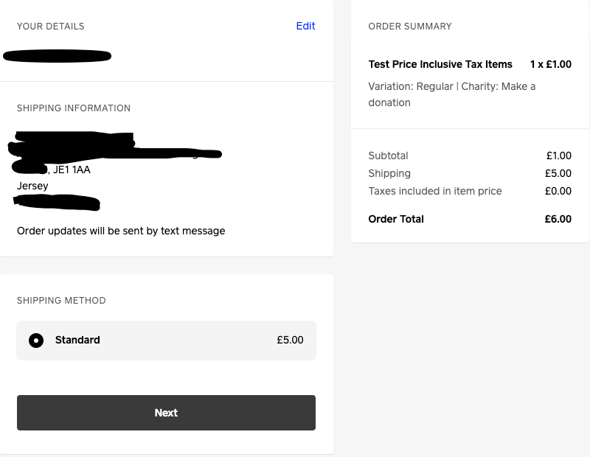Click the Jersey country line
590x457 pixels.
point(32,186)
